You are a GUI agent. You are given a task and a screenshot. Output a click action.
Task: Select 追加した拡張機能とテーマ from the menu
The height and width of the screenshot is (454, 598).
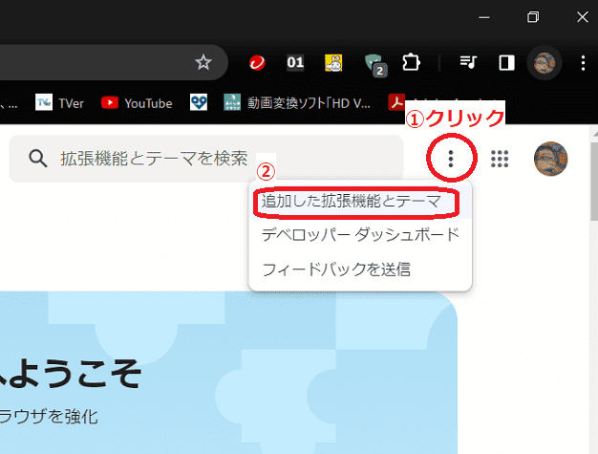[352, 203]
